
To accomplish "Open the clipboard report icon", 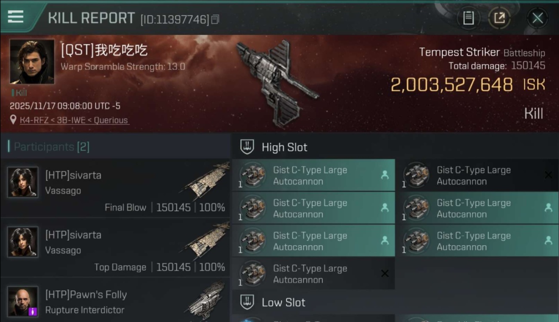I will (x=468, y=18).
